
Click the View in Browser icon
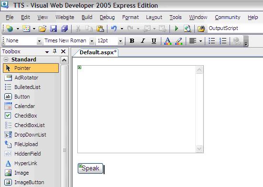(x=188, y=29)
